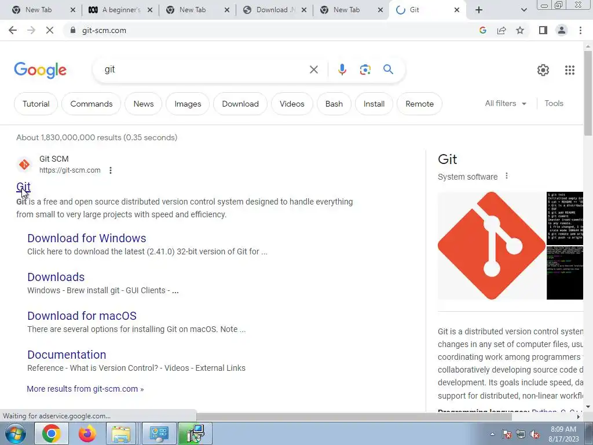Viewport: 593px width, 445px height.
Task: Click the Git SCM favicon in the result
Action: [24, 165]
